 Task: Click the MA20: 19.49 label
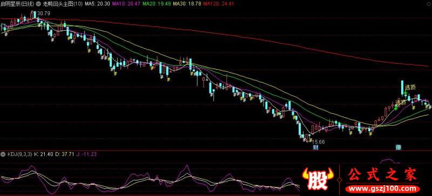point(157,4)
